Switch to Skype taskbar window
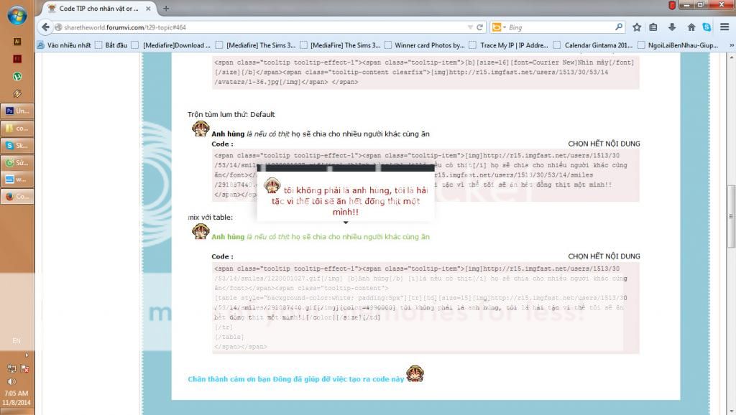This screenshot has width=736, height=415. tap(17, 145)
